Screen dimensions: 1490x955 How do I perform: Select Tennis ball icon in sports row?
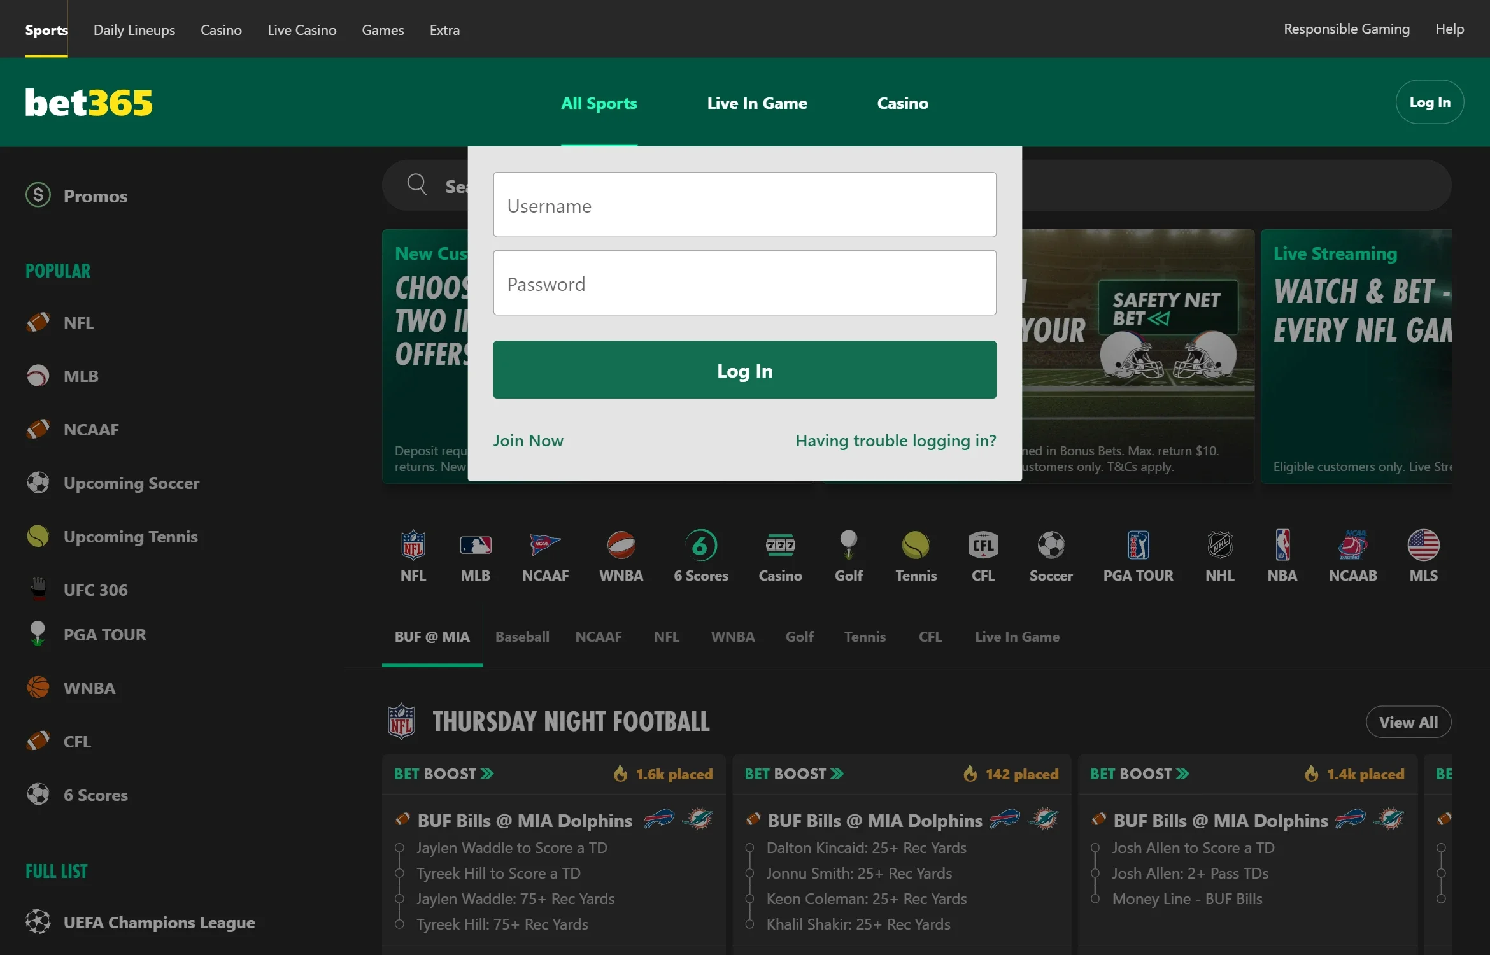pyautogui.click(x=916, y=545)
